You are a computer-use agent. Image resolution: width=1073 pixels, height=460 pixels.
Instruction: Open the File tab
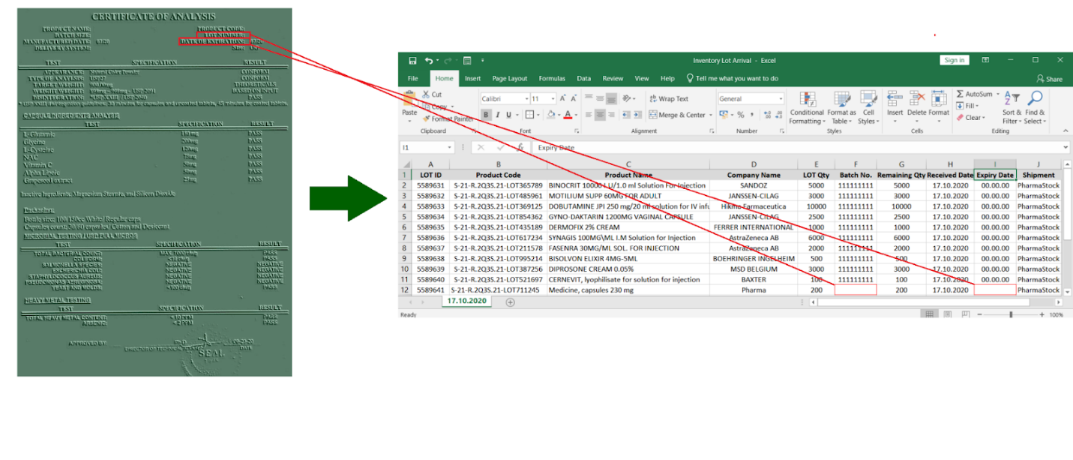tap(413, 78)
